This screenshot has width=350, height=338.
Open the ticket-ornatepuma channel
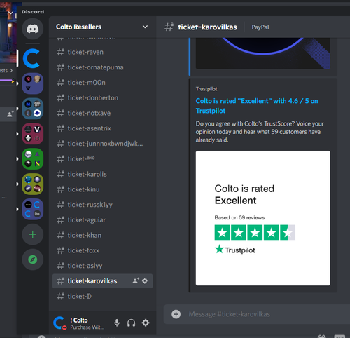coord(103,67)
